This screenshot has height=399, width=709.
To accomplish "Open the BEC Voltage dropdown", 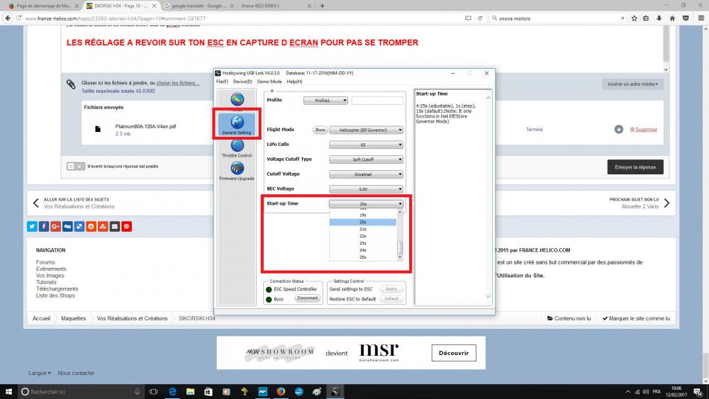I will [366, 189].
